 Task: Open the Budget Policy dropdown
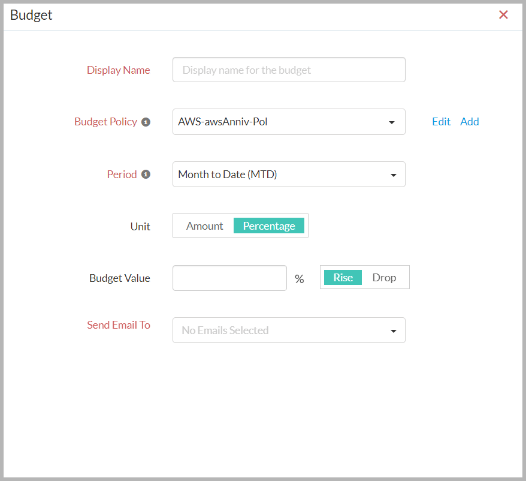coord(289,122)
